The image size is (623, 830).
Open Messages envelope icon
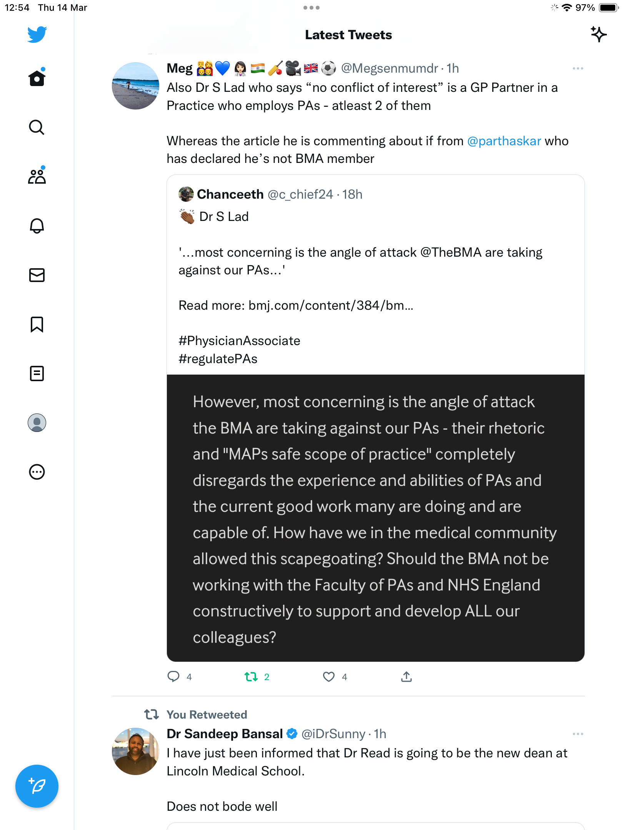37,275
